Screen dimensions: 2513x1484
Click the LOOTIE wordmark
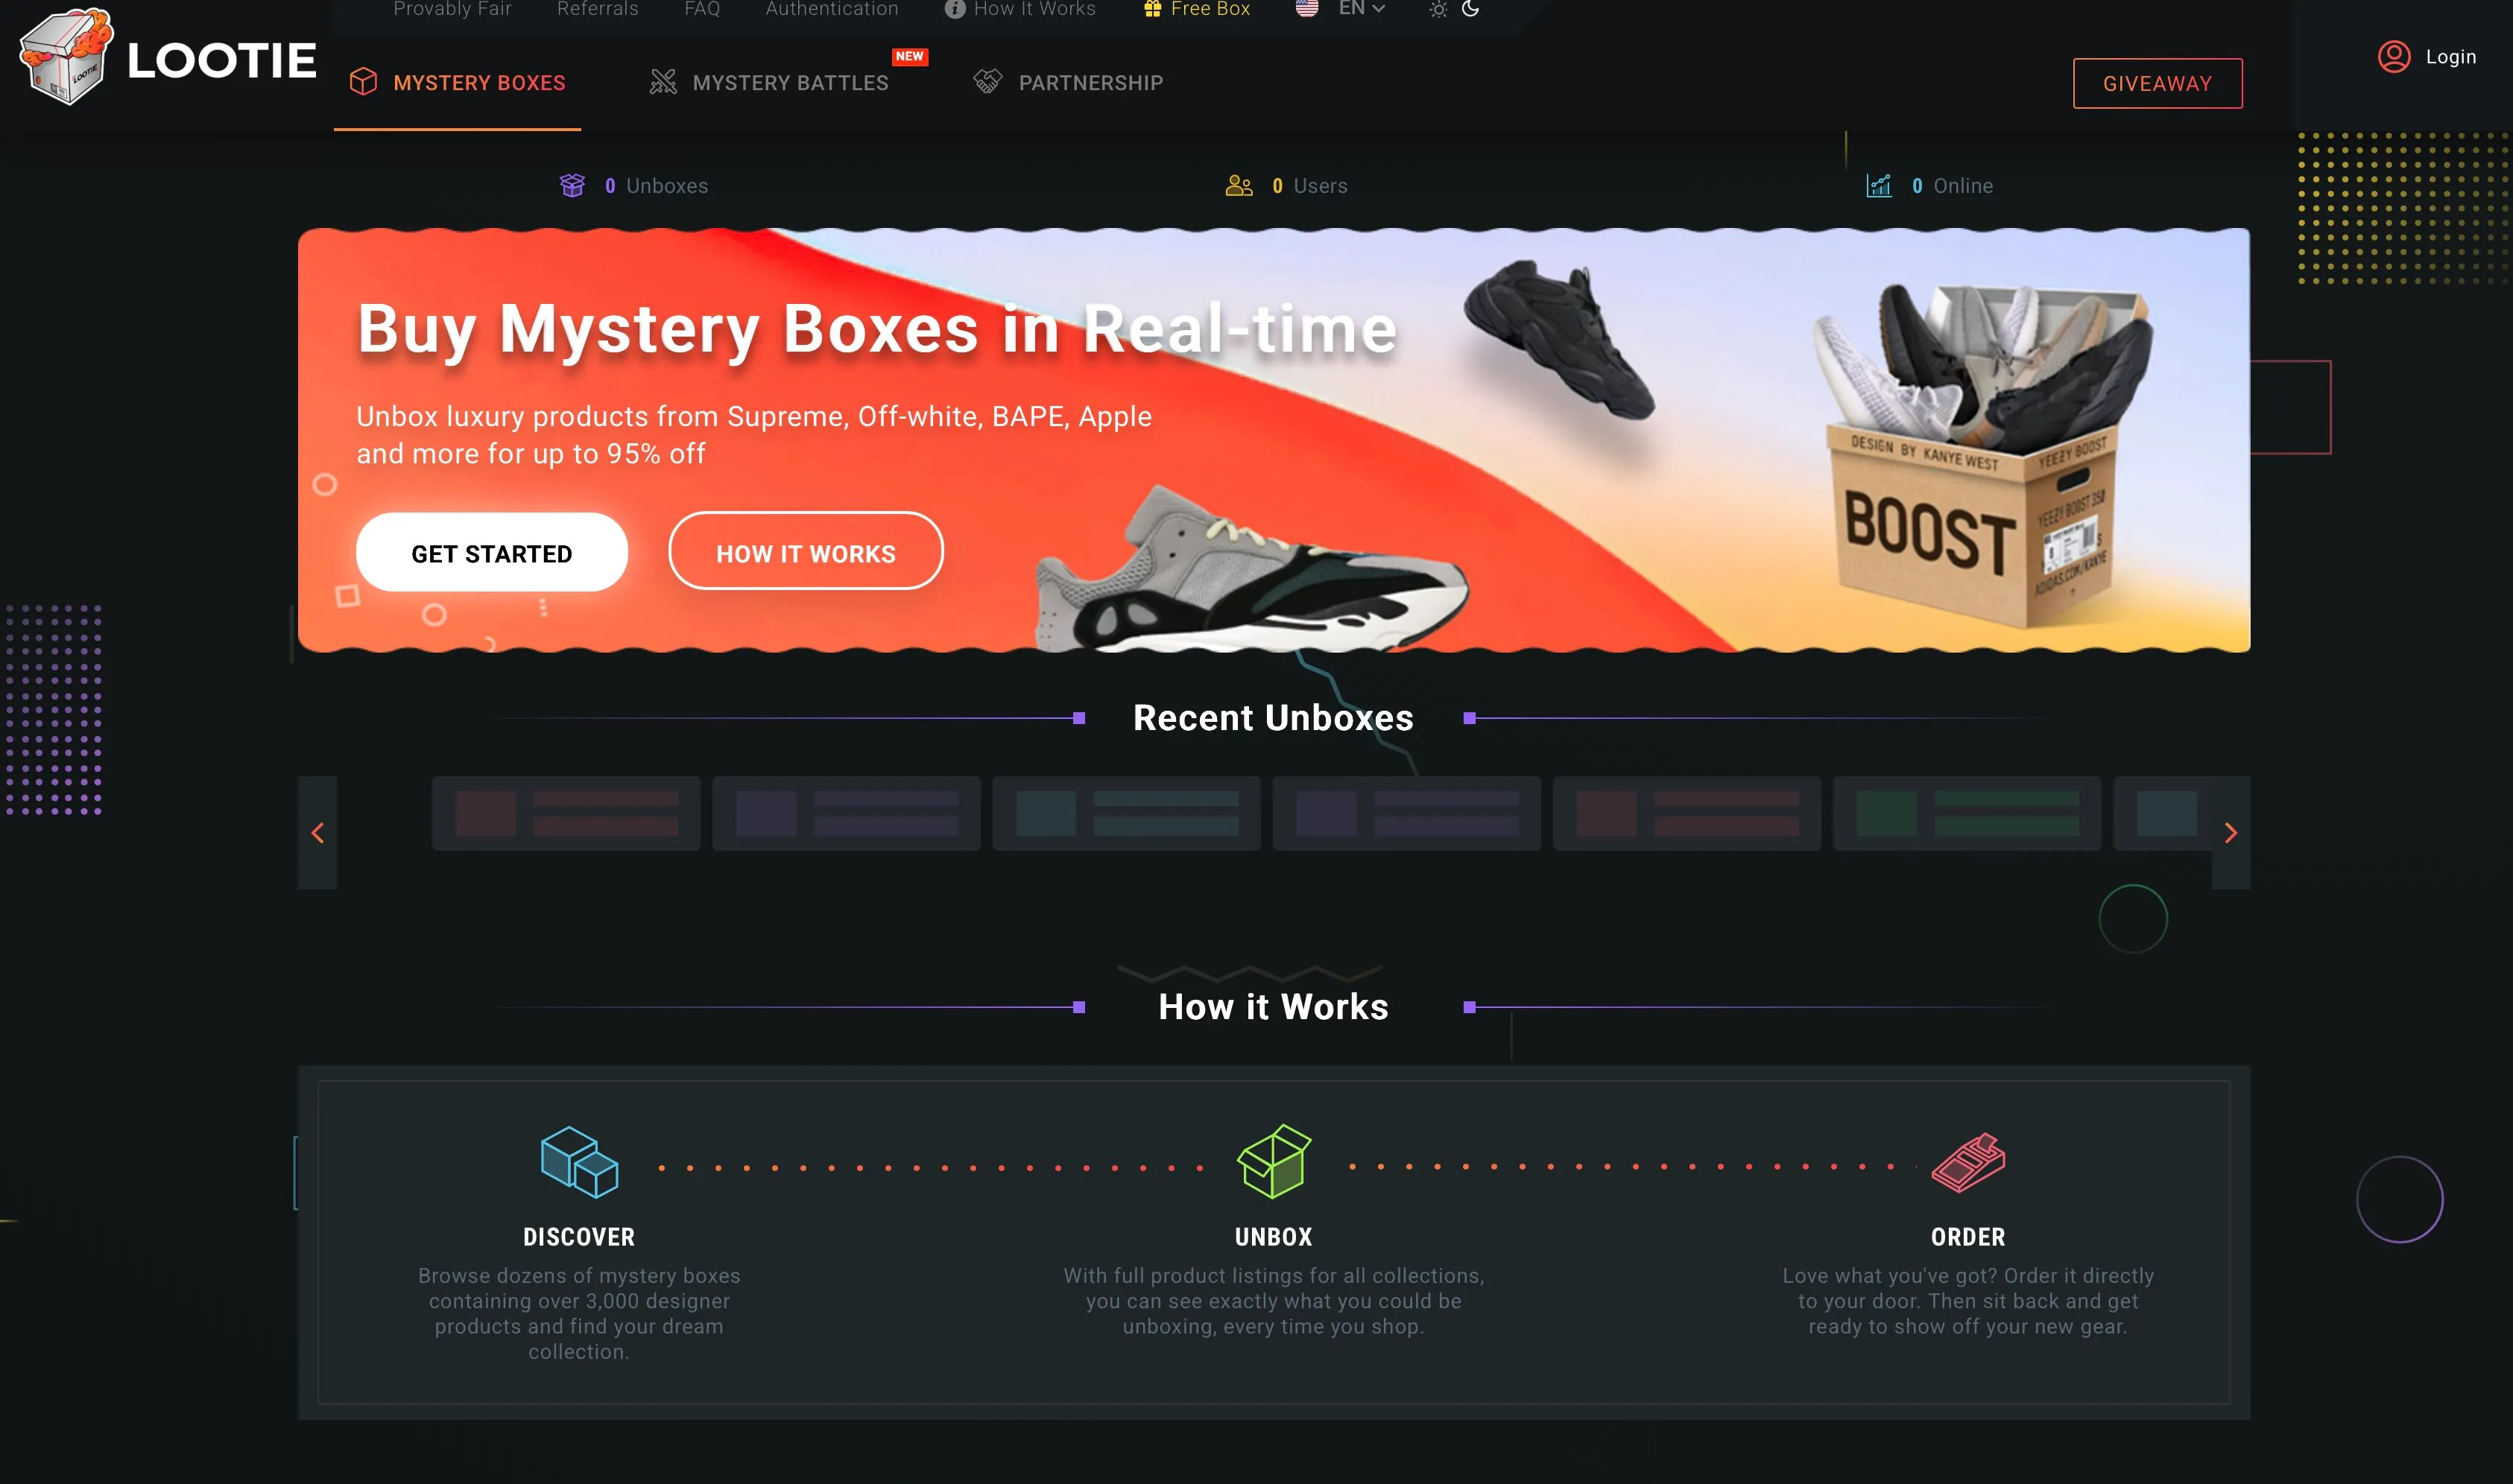coord(221,61)
